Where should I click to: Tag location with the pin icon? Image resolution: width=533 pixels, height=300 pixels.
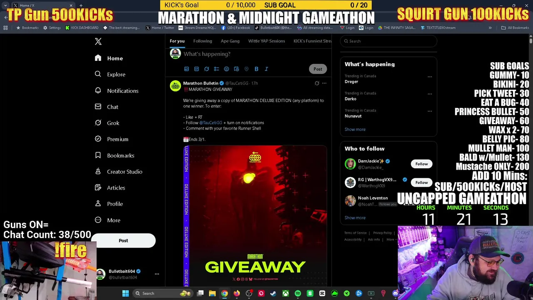click(x=247, y=69)
